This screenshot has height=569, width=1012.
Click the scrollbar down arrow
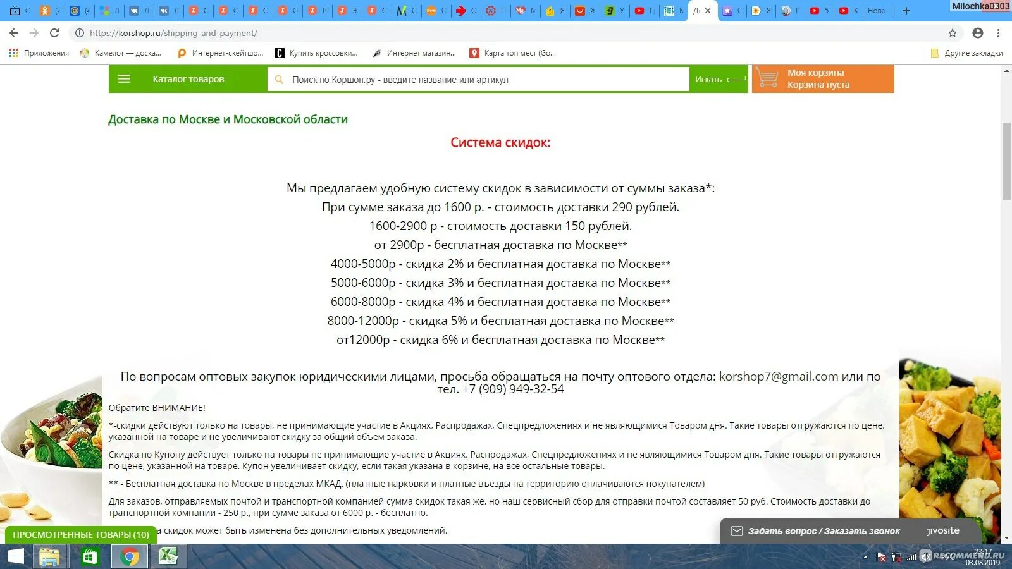1006,538
